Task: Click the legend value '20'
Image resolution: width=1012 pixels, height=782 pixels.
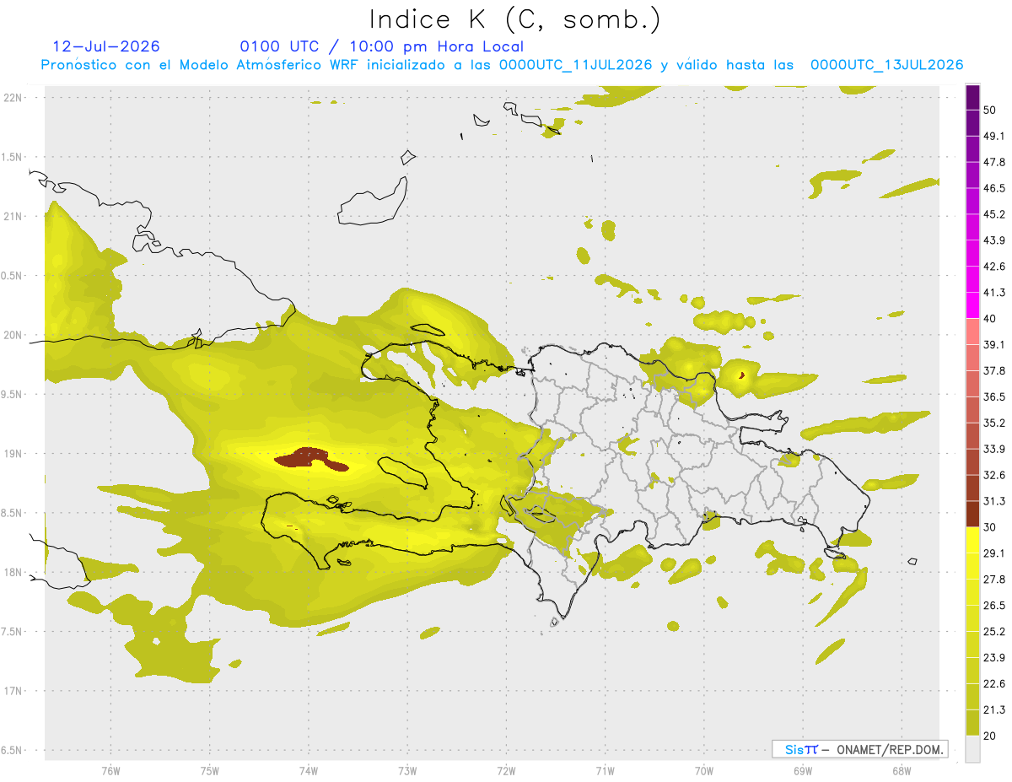Action: coord(991,736)
